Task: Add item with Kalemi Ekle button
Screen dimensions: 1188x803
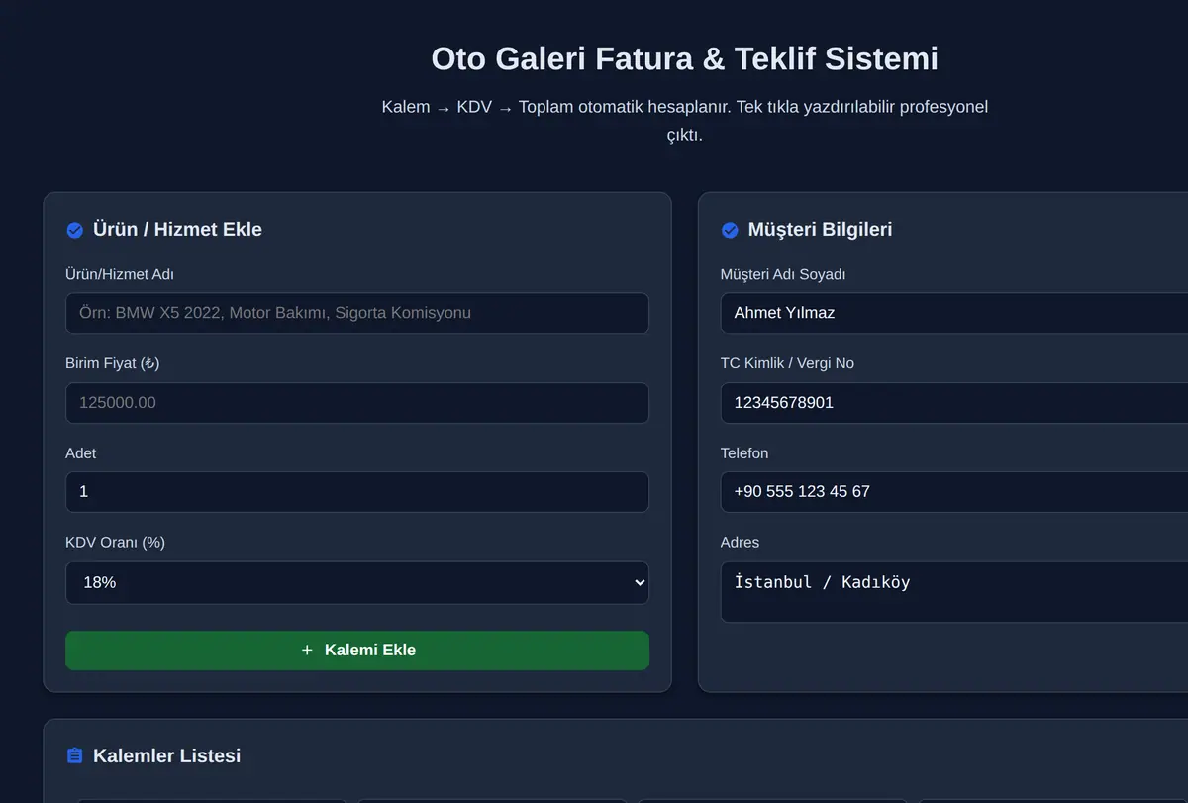Action: point(357,651)
